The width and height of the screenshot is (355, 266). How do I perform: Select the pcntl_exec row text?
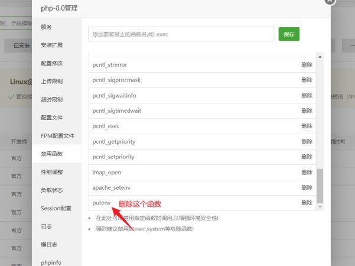tap(106, 126)
